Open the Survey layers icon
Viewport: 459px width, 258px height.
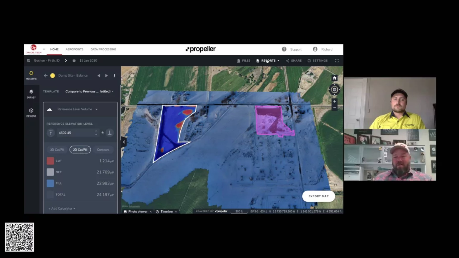point(31,94)
